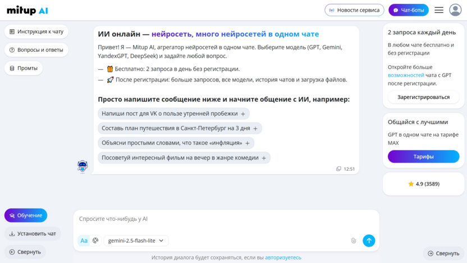The image size is (467, 263).
Task: Collapse right panel with Свернуть
Action: 443,253
